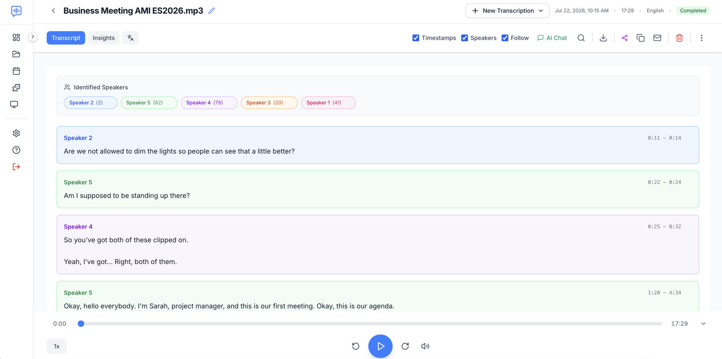This screenshot has width=722, height=359.
Task: Click "Am I supposed to be standing up there?"
Action: click(x=127, y=196)
